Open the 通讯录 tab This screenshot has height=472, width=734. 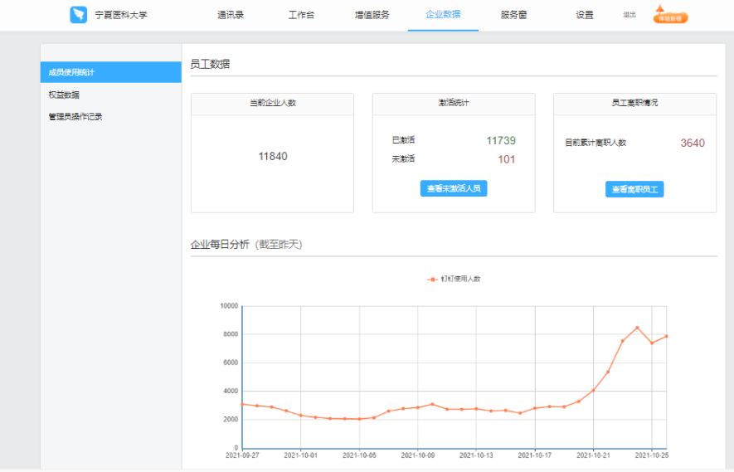[x=231, y=15]
